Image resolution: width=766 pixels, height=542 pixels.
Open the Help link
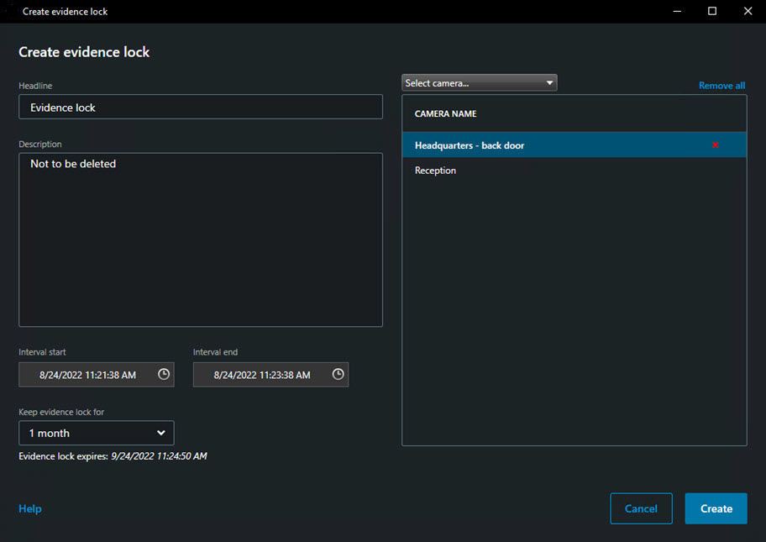pos(30,508)
